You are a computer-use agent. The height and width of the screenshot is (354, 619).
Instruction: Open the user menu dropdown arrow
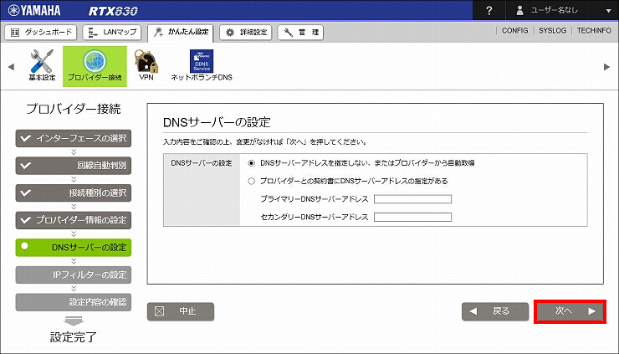pos(609,11)
